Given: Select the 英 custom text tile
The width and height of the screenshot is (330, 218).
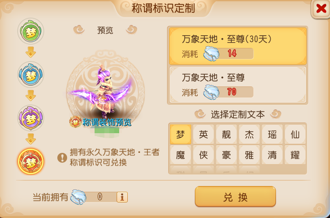Looking at the screenshot, I should coord(203,134).
